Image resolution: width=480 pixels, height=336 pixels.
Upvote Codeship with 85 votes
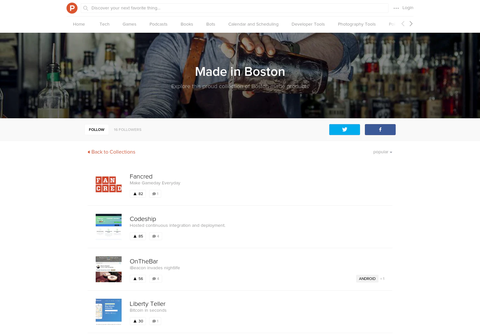click(138, 236)
